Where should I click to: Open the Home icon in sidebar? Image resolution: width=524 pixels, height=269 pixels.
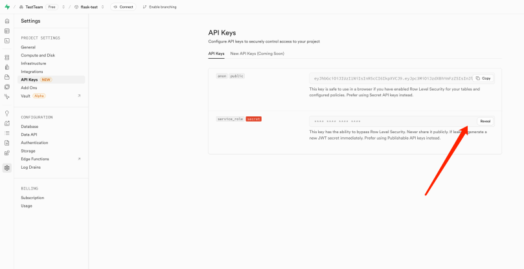[x=6, y=21]
